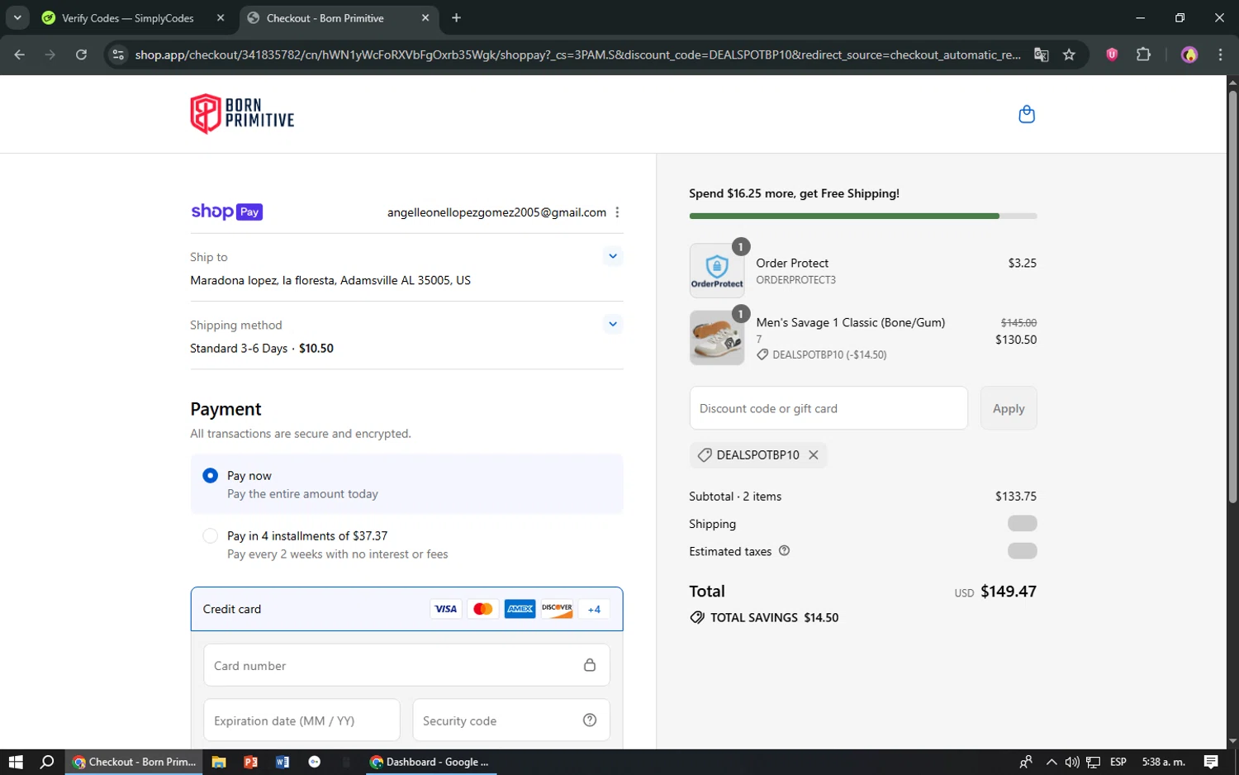1239x775 pixels.
Task: View site information icon in address bar
Action: [x=118, y=55]
